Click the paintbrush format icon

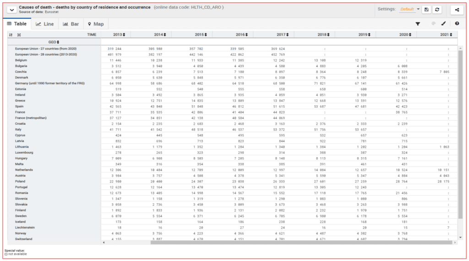(x=443, y=24)
